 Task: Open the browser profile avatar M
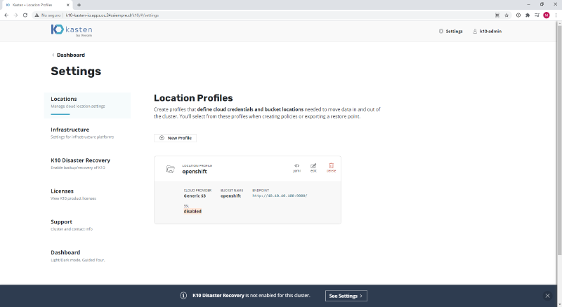click(x=547, y=15)
